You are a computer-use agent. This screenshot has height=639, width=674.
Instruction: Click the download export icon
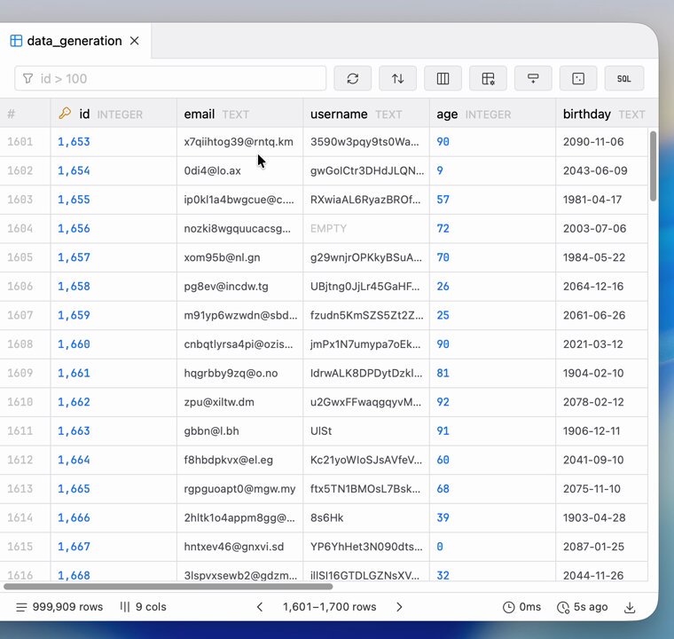[630, 607]
